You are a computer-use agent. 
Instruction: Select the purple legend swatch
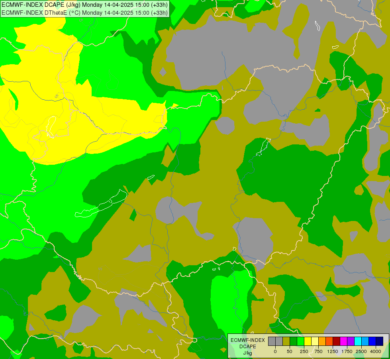(x=351, y=341)
